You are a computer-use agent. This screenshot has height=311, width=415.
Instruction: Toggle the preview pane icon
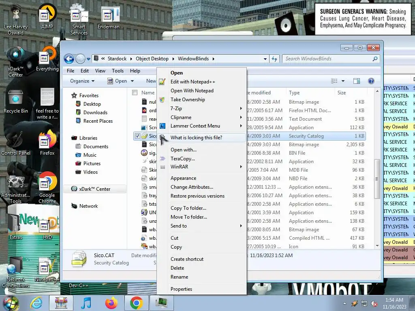pos(357,81)
